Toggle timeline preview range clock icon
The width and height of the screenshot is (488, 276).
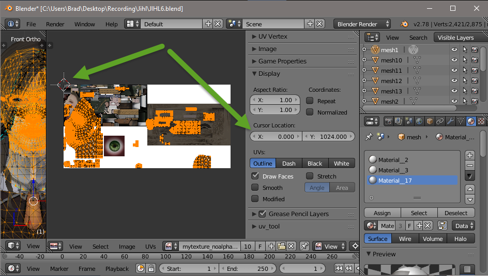point(141,269)
